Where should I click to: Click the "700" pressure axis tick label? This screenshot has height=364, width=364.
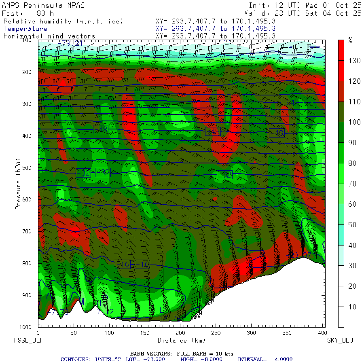click(x=27, y=231)
